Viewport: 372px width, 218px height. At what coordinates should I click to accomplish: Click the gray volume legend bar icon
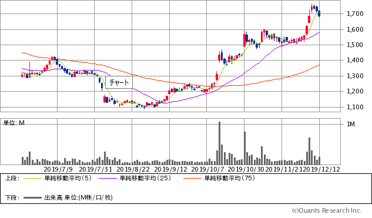click(x=32, y=197)
